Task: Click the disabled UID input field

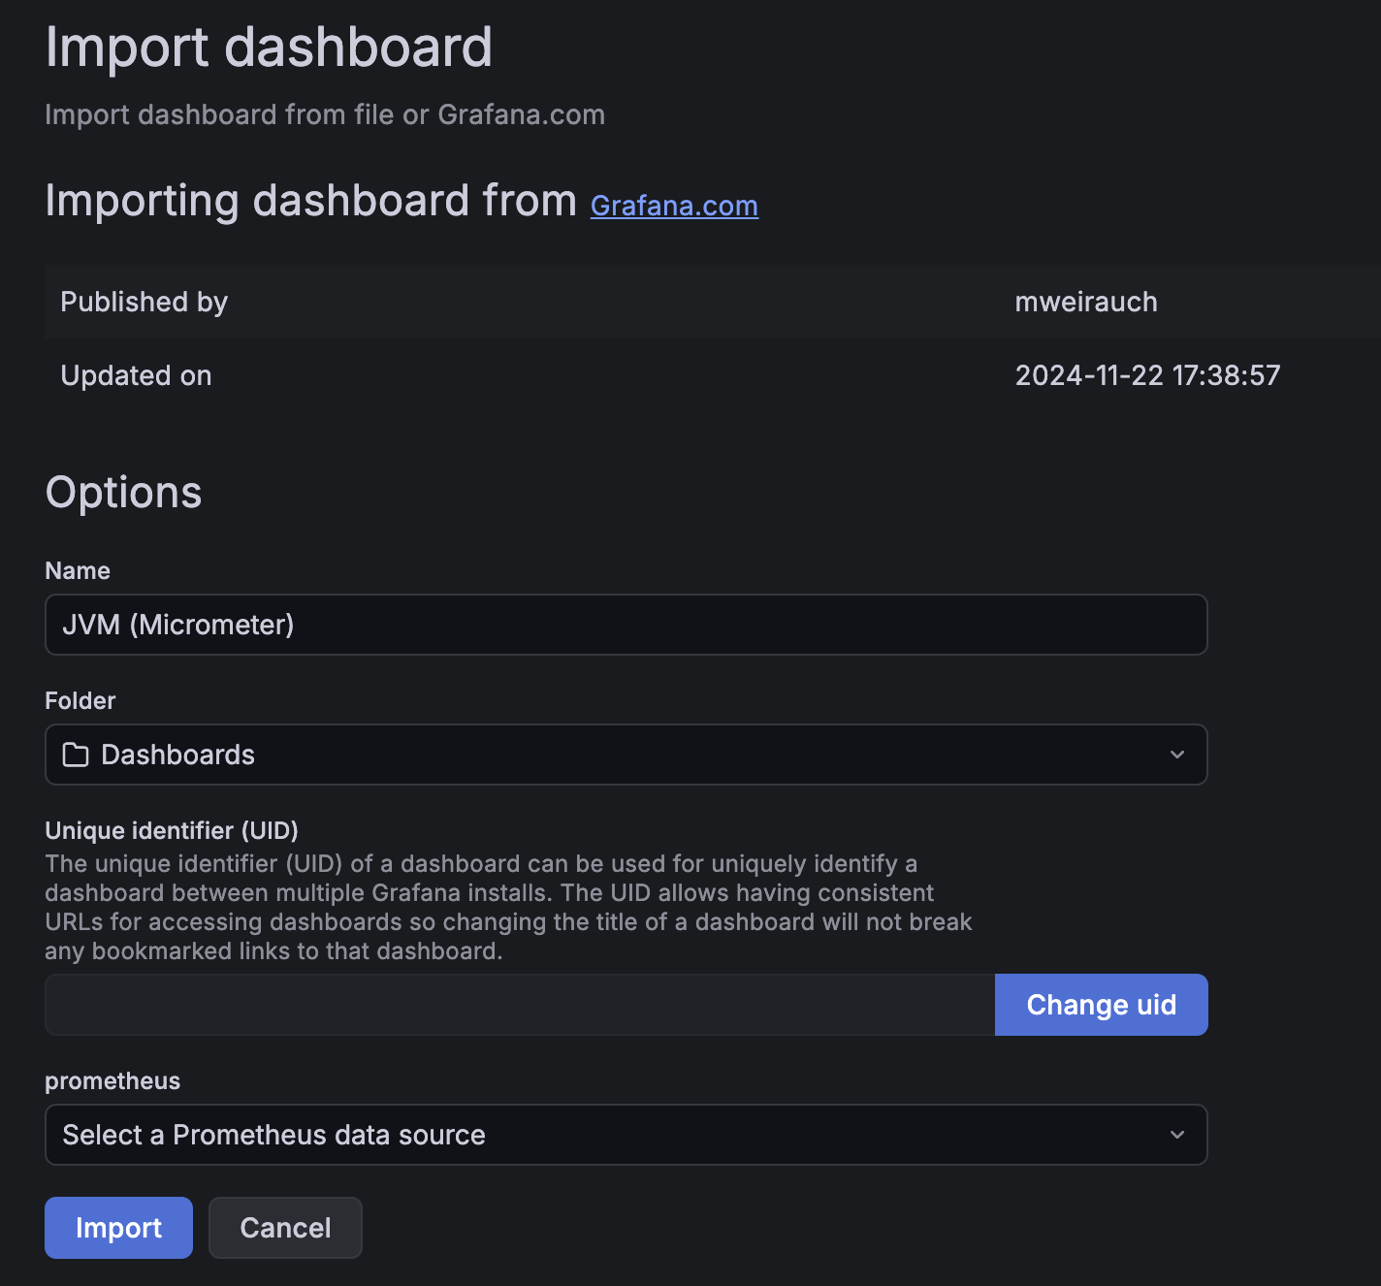Action: [520, 1005]
